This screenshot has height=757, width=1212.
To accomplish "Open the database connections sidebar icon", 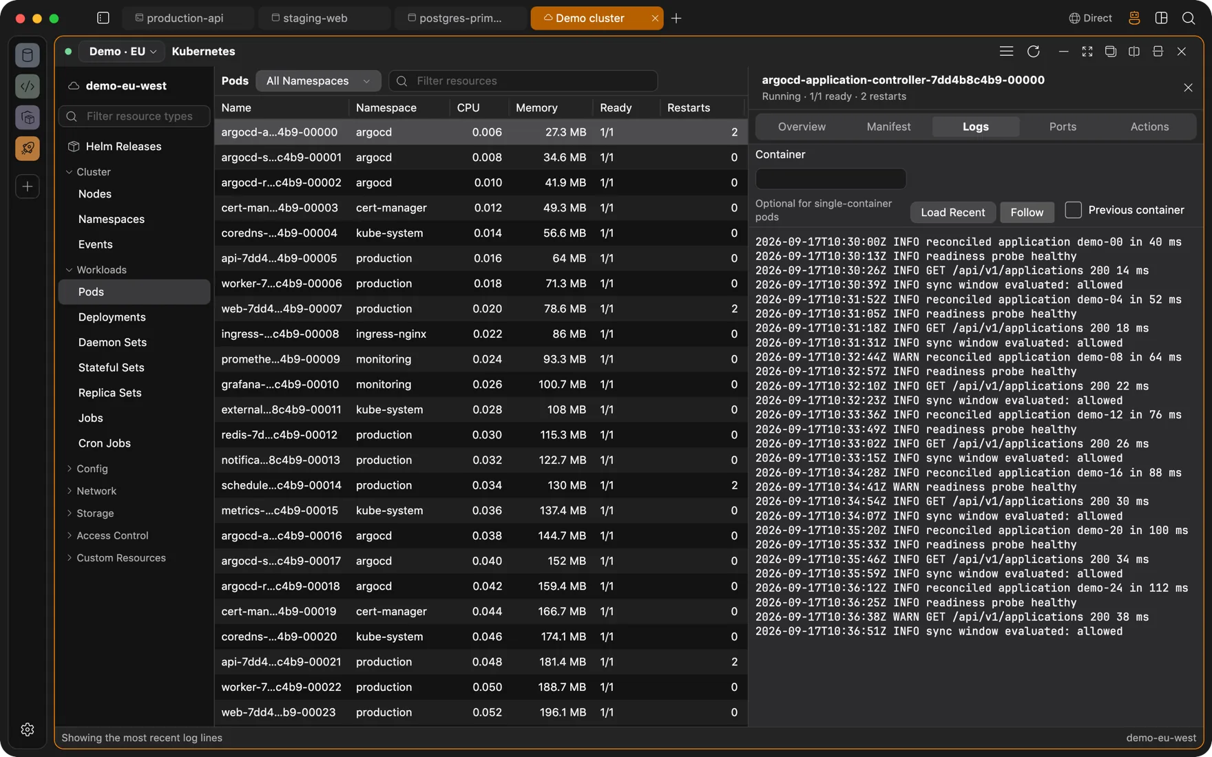I will (x=28, y=55).
